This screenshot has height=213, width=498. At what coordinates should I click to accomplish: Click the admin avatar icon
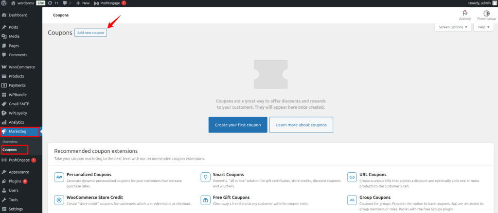pos(494,3)
